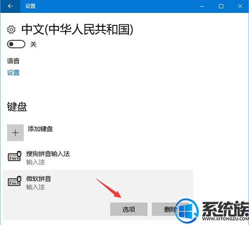The width and height of the screenshot is (249, 225).
Task: Maximize the 设置 window
Action: coord(221,6)
